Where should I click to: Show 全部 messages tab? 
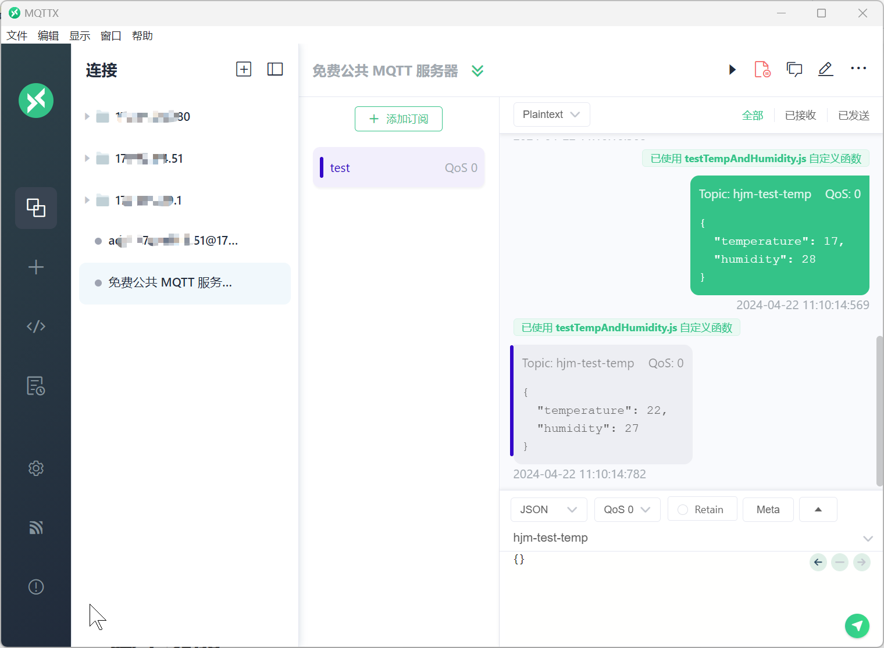(753, 116)
